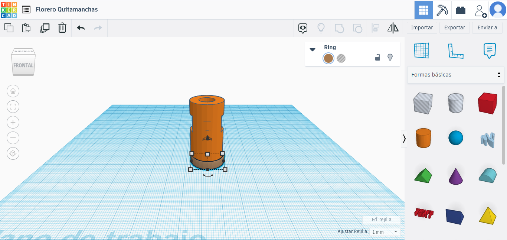Toggle the lock on the Ring shape
Screen dimensions: 507x240
pyautogui.click(x=377, y=57)
